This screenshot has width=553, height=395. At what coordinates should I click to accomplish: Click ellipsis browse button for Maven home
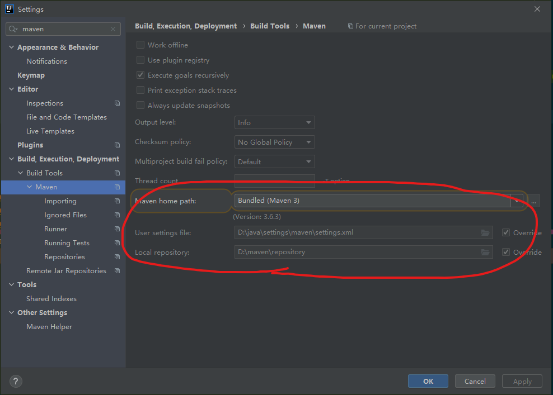533,201
